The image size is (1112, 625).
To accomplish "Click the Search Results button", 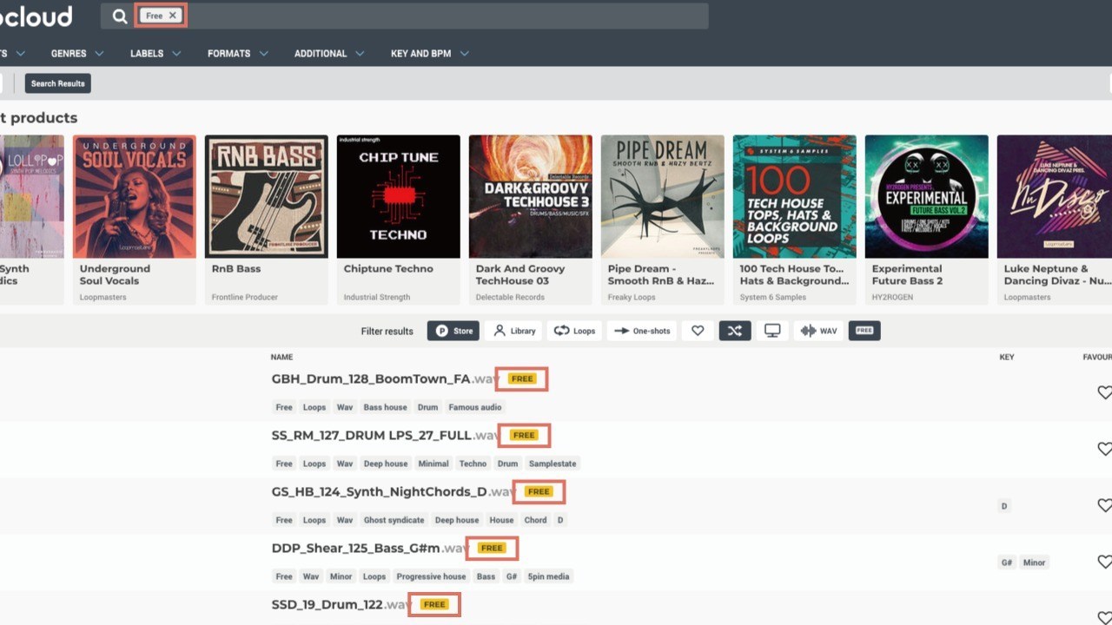I will 58,83.
